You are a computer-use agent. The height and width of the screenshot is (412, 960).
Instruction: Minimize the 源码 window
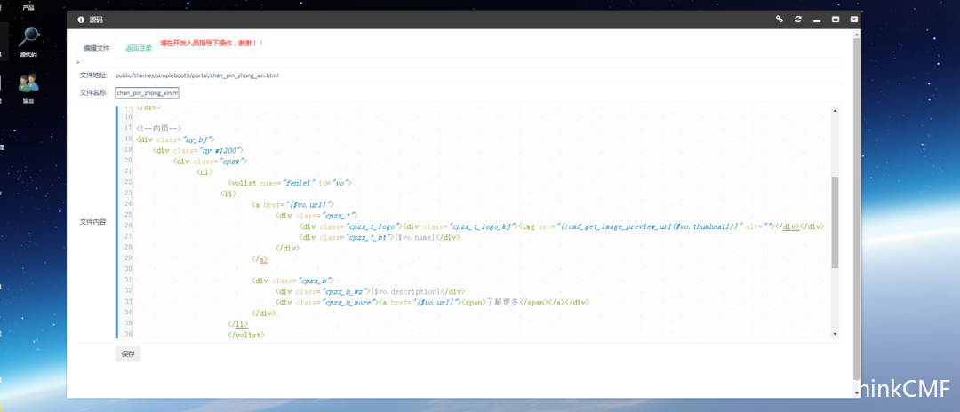817,20
